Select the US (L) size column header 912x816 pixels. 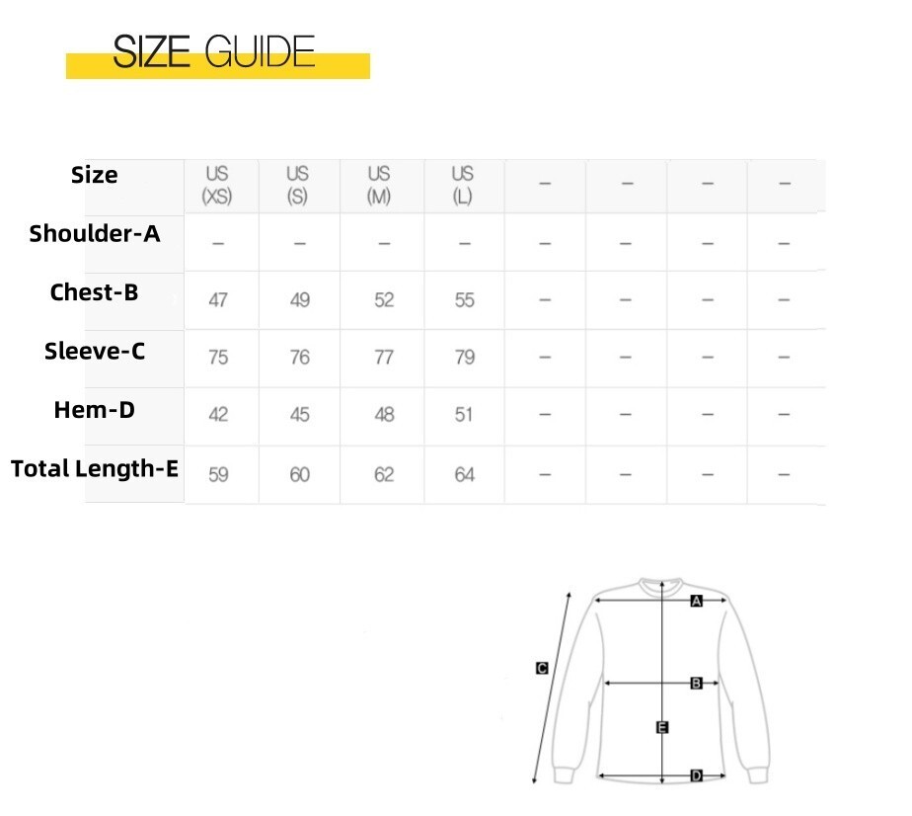[x=462, y=185]
